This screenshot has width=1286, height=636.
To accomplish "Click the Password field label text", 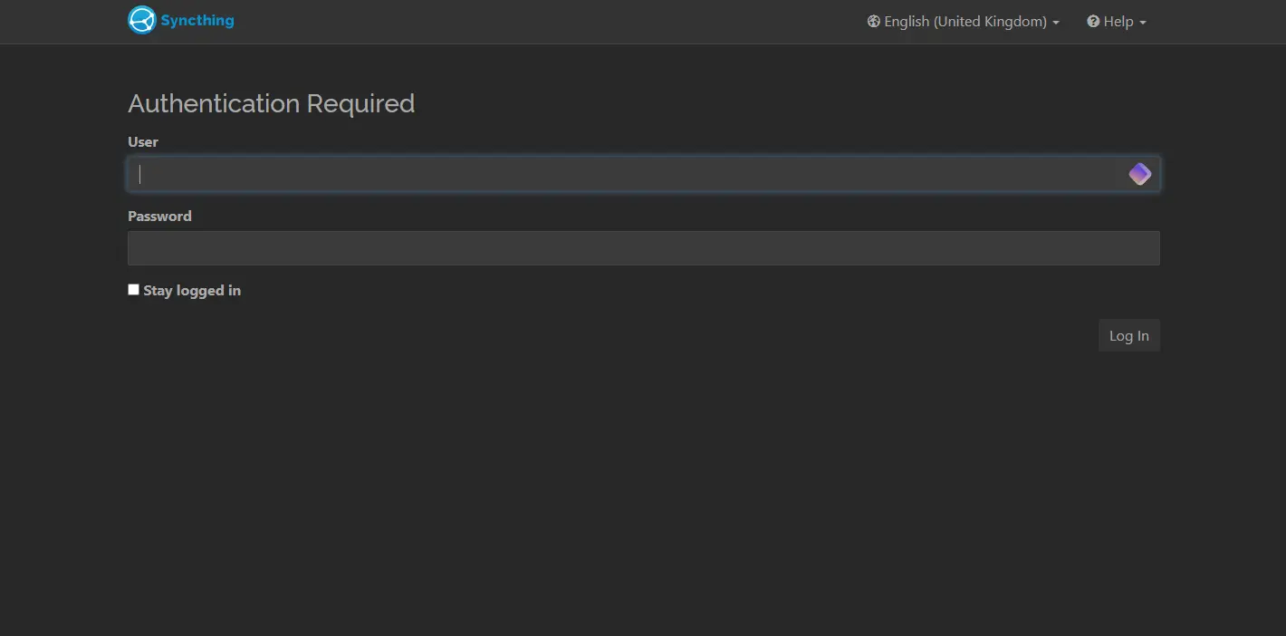I will [159, 216].
